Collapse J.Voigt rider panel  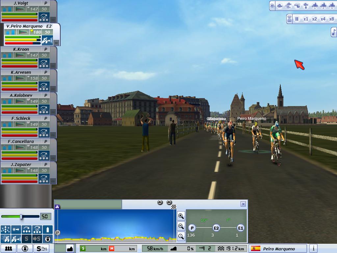(x=53, y=19)
